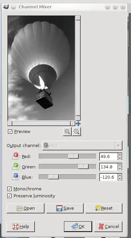Open the Output channel dropdown
The image size is (131, 238).
tap(82, 145)
